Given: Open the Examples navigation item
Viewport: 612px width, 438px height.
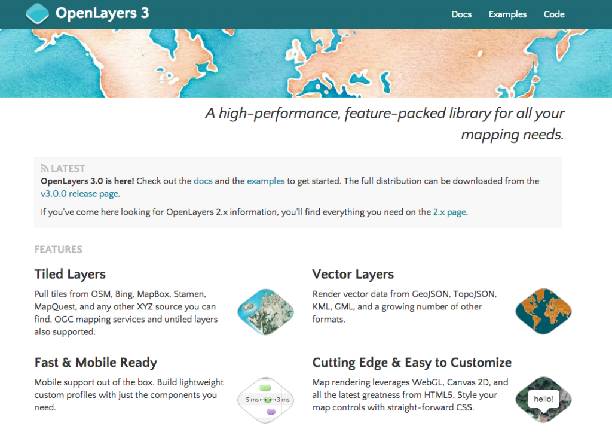Looking at the screenshot, I should click(507, 14).
